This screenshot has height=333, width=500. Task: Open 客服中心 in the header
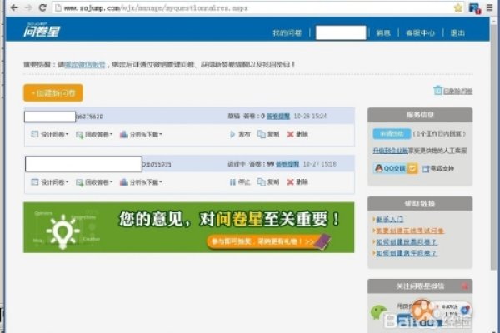tap(420, 32)
